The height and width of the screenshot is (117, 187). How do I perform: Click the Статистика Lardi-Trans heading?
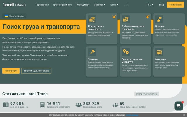(25, 94)
